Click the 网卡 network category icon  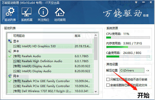(10, 76)
